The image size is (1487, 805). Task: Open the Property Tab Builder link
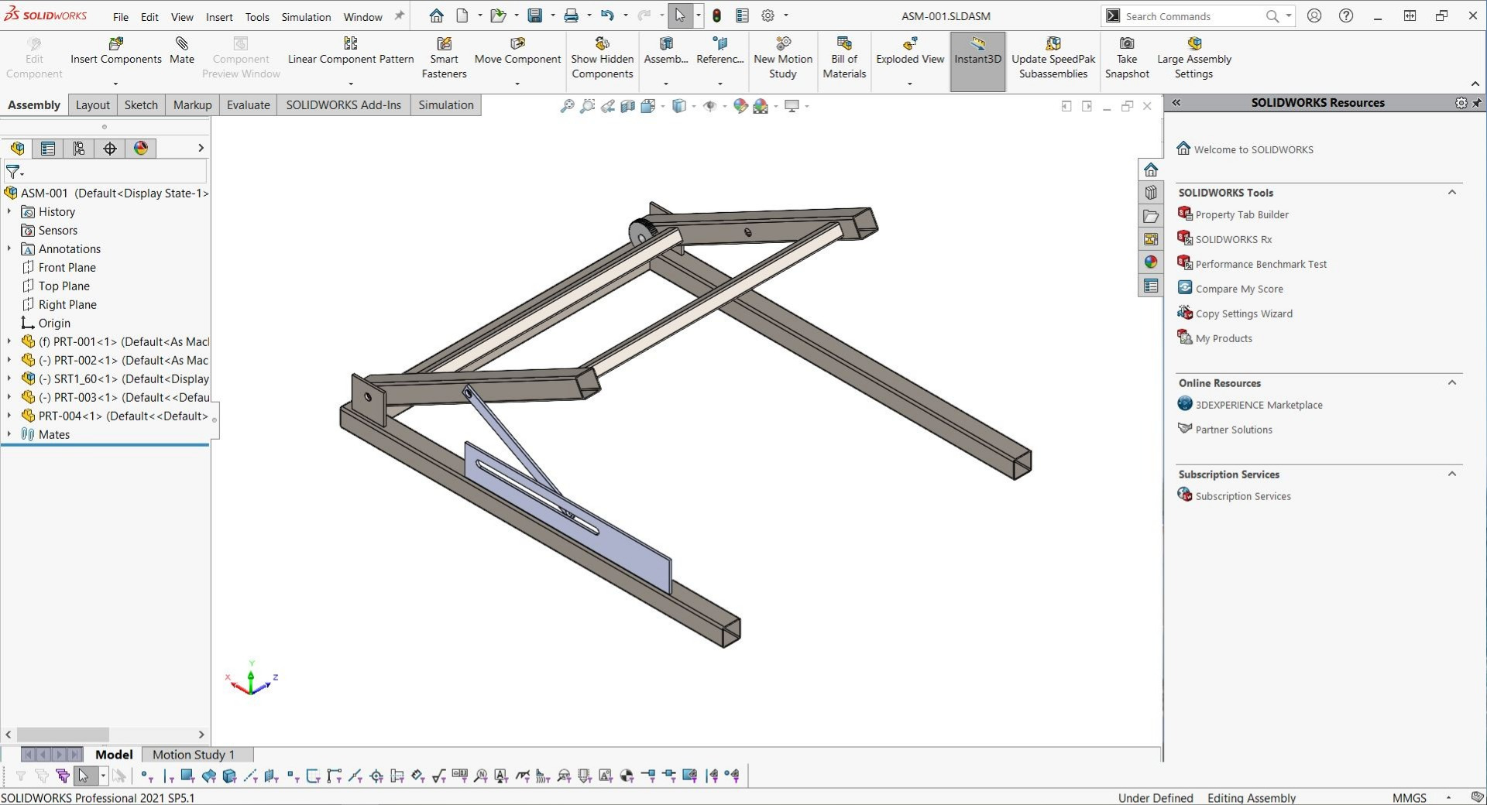click(1241, 214)
